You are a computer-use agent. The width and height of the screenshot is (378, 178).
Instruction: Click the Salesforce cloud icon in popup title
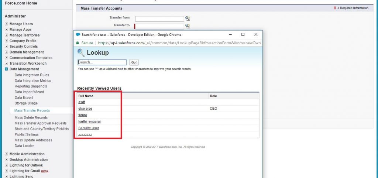(x=78, y=34)
